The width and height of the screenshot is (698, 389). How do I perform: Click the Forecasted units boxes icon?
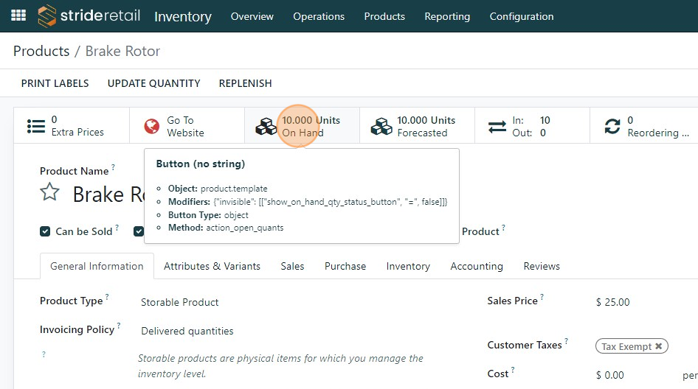point(381,126)
